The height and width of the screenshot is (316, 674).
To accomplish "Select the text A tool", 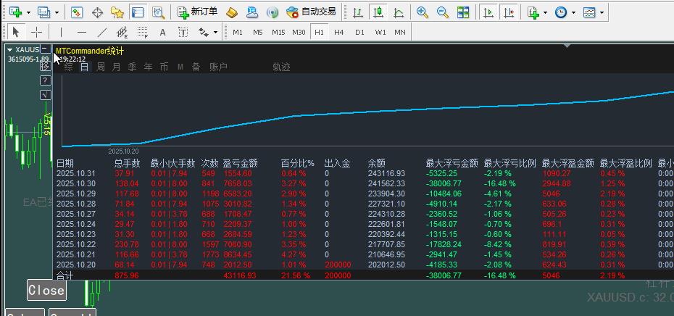I will pyautogui.click(x=162, y=32).
